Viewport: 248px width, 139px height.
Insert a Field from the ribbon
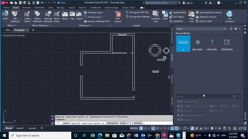coord(165,15)
